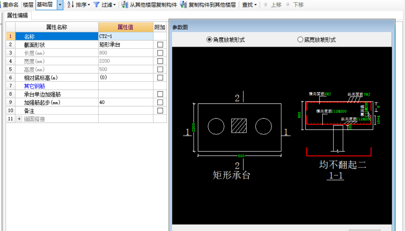Viewport: 405px width, 231px height.
Task: Click the 名称 value CT2-1 field
Action: [126, 36]
